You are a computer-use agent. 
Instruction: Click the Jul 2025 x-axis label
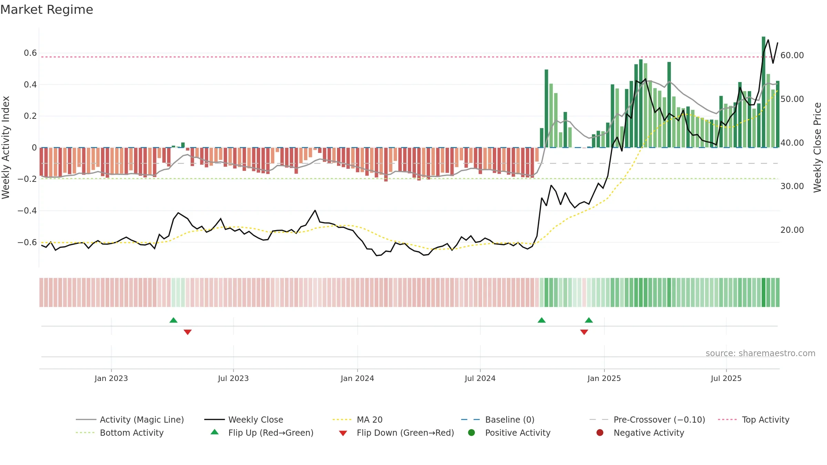(726, 378)
